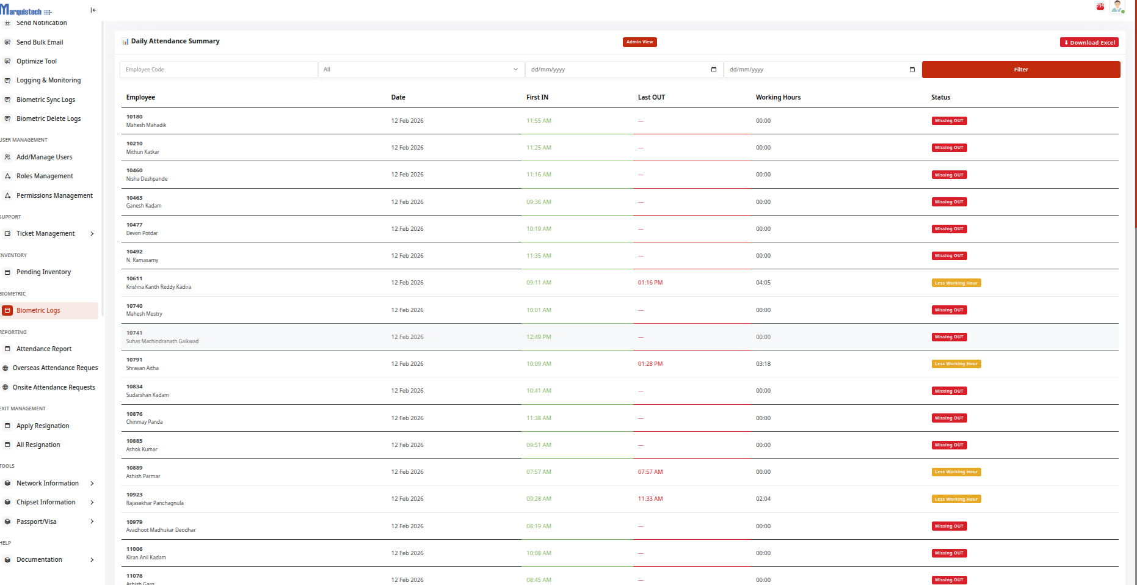Select Pending Inventory in the sidebar
This screenshot has width=1137, height=585.
coord(43,272)
